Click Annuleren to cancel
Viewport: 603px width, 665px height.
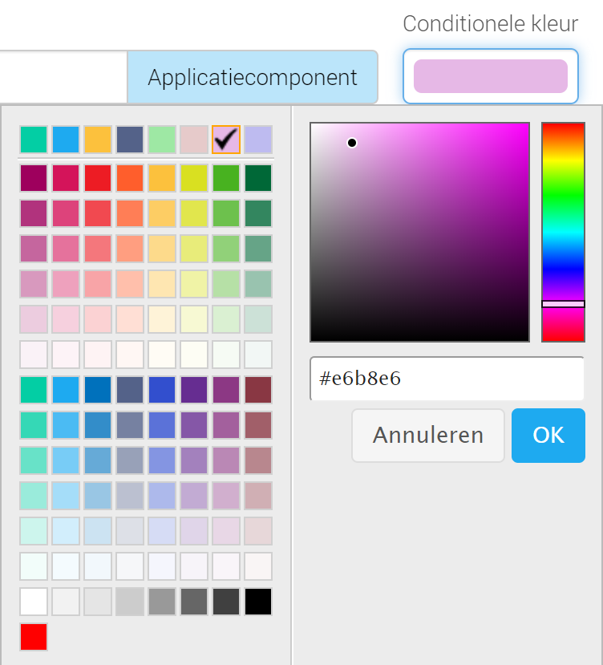428,435
